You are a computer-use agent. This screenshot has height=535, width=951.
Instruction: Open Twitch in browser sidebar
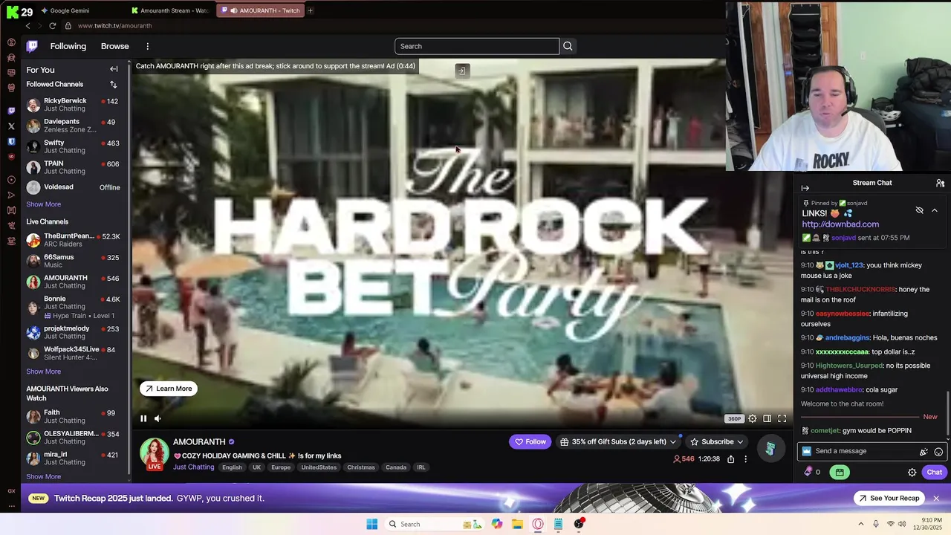click(11, 111)
